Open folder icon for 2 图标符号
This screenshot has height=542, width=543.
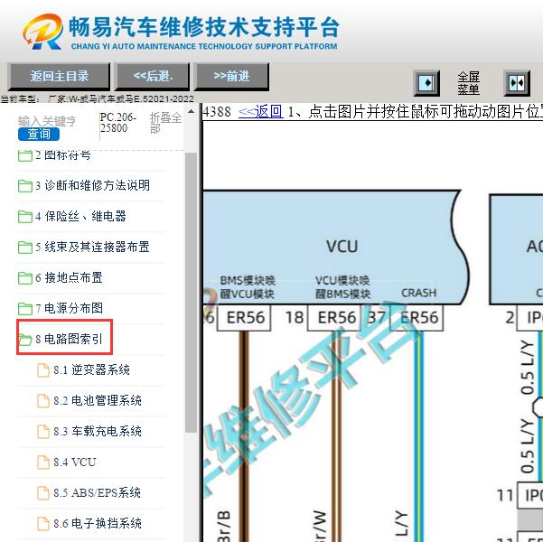click(x=25, y=155)
